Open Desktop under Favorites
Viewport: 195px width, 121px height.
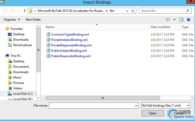pyautogui.click(x=19, y=34)
